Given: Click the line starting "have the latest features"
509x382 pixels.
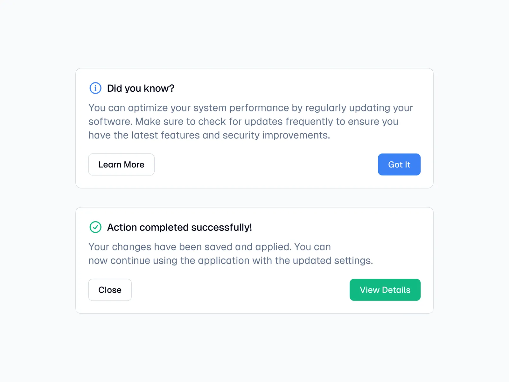Looking at the screenshot, I should coord(209,135).
